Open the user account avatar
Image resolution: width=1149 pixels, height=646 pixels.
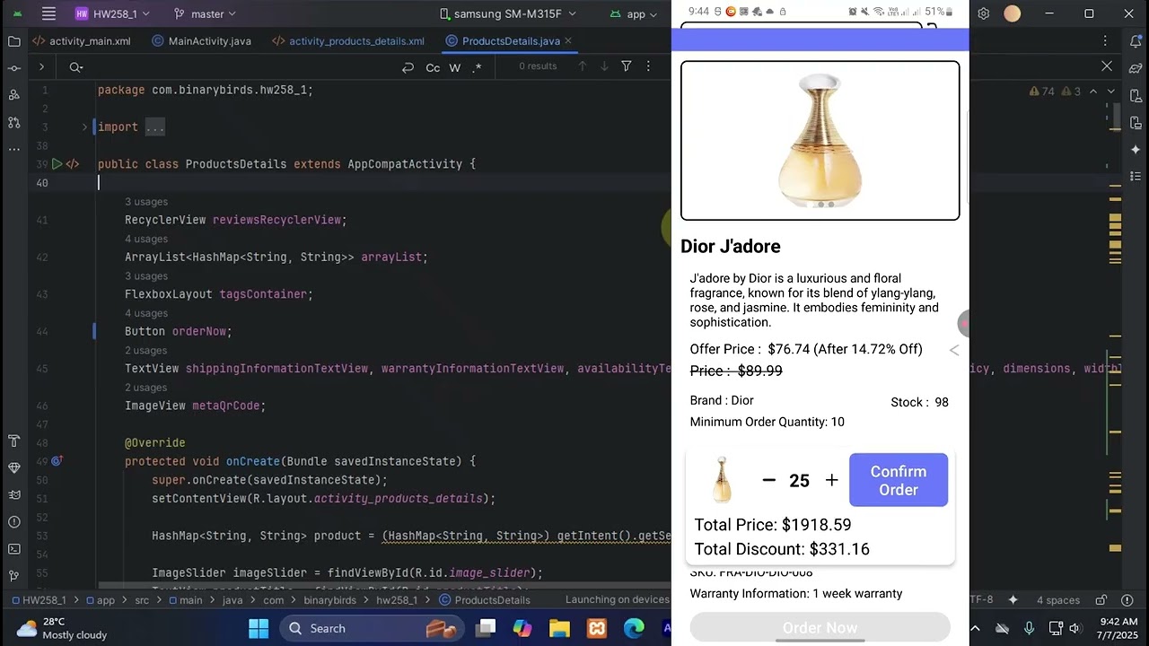point(1013,13)
